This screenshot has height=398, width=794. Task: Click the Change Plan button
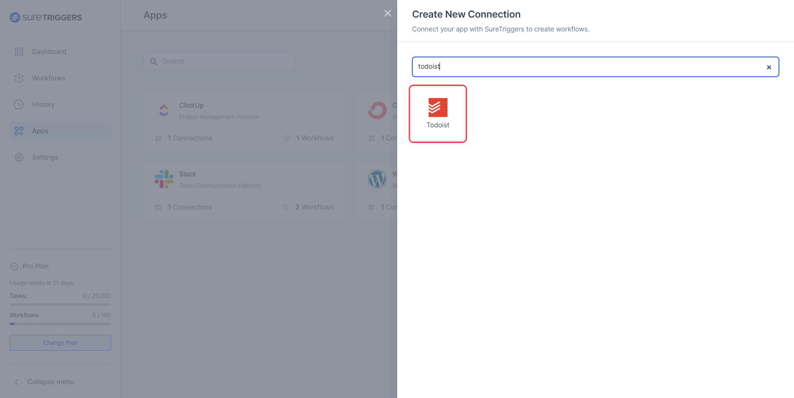coord(60,342)
